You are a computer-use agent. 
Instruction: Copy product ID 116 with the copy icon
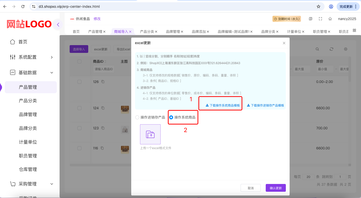(x=102, y=148)
